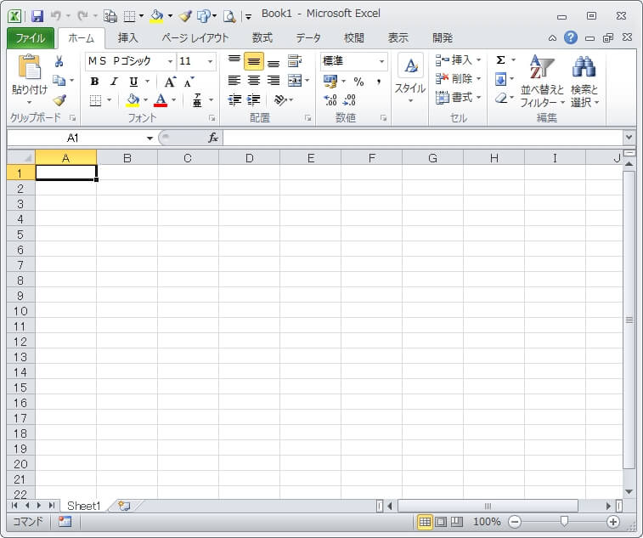643x538 pixels.
Task: Open the font color dropdown arrow
Action: [174, 99]
